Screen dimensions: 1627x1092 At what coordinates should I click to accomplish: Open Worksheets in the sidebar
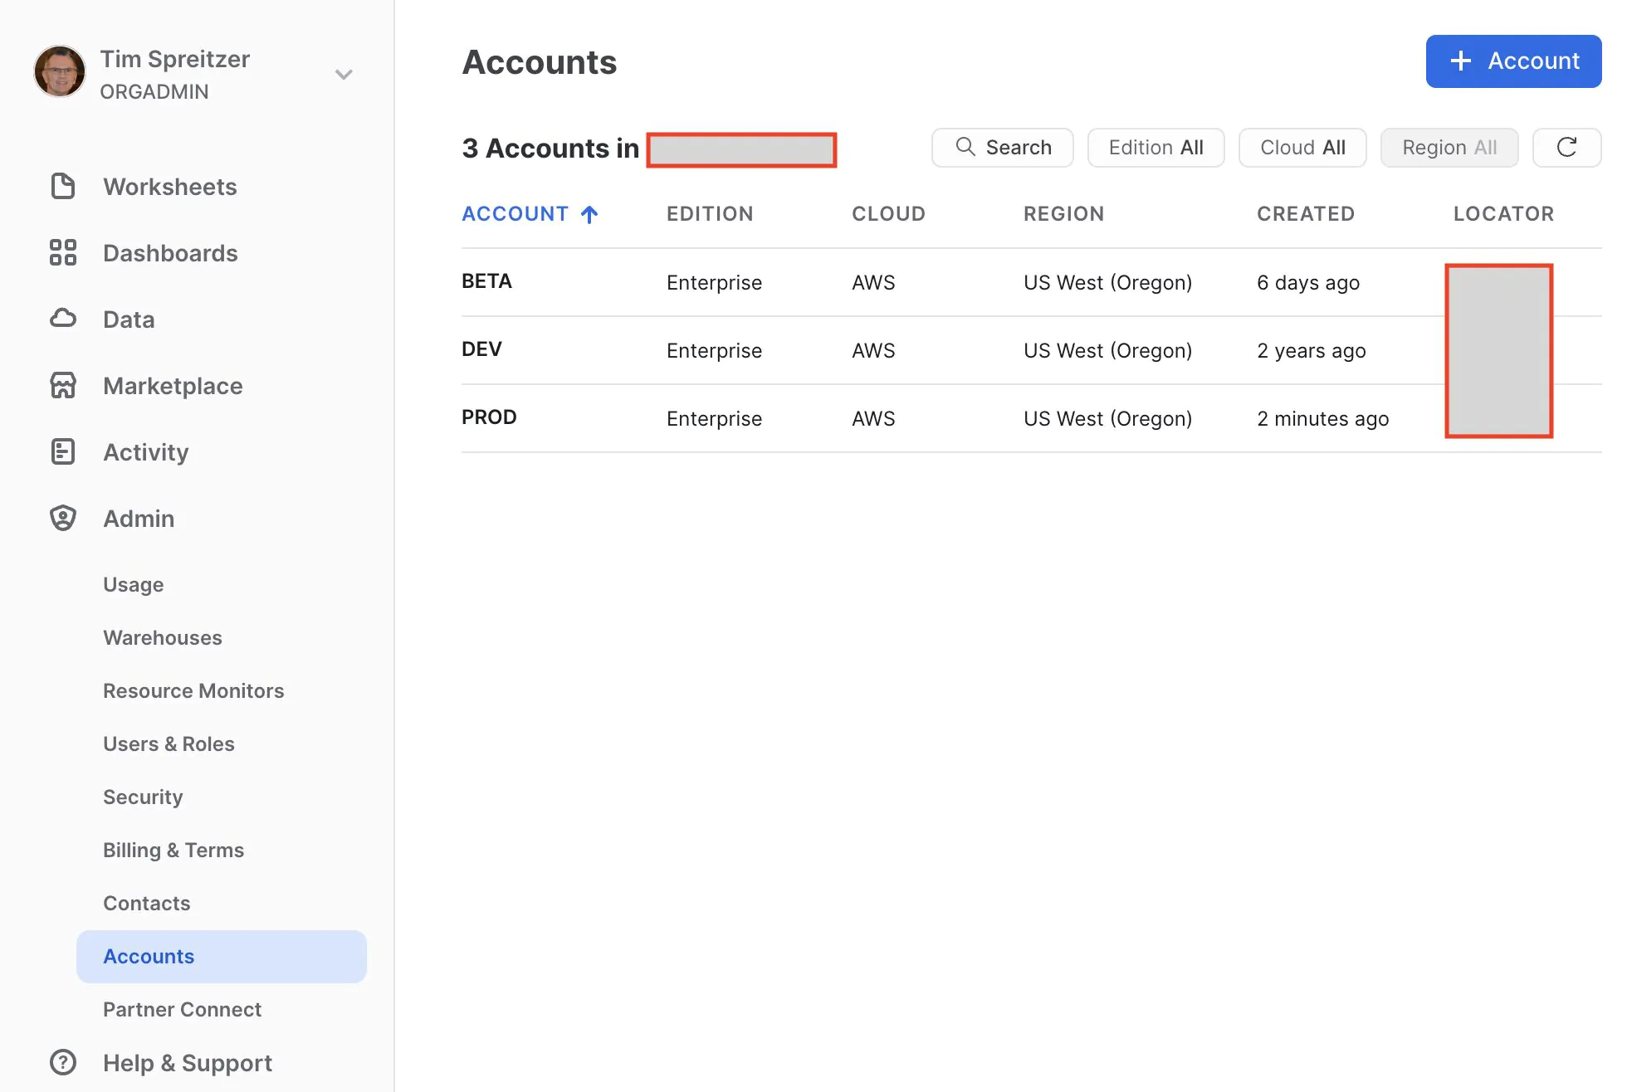click(170, 187)
